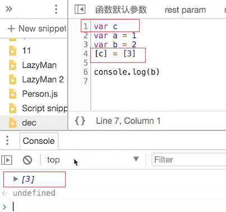
Task: Expand the logged [3] array triangle
Action: (16, 179)
